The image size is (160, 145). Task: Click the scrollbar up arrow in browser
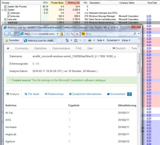click(x=139, y=46)
